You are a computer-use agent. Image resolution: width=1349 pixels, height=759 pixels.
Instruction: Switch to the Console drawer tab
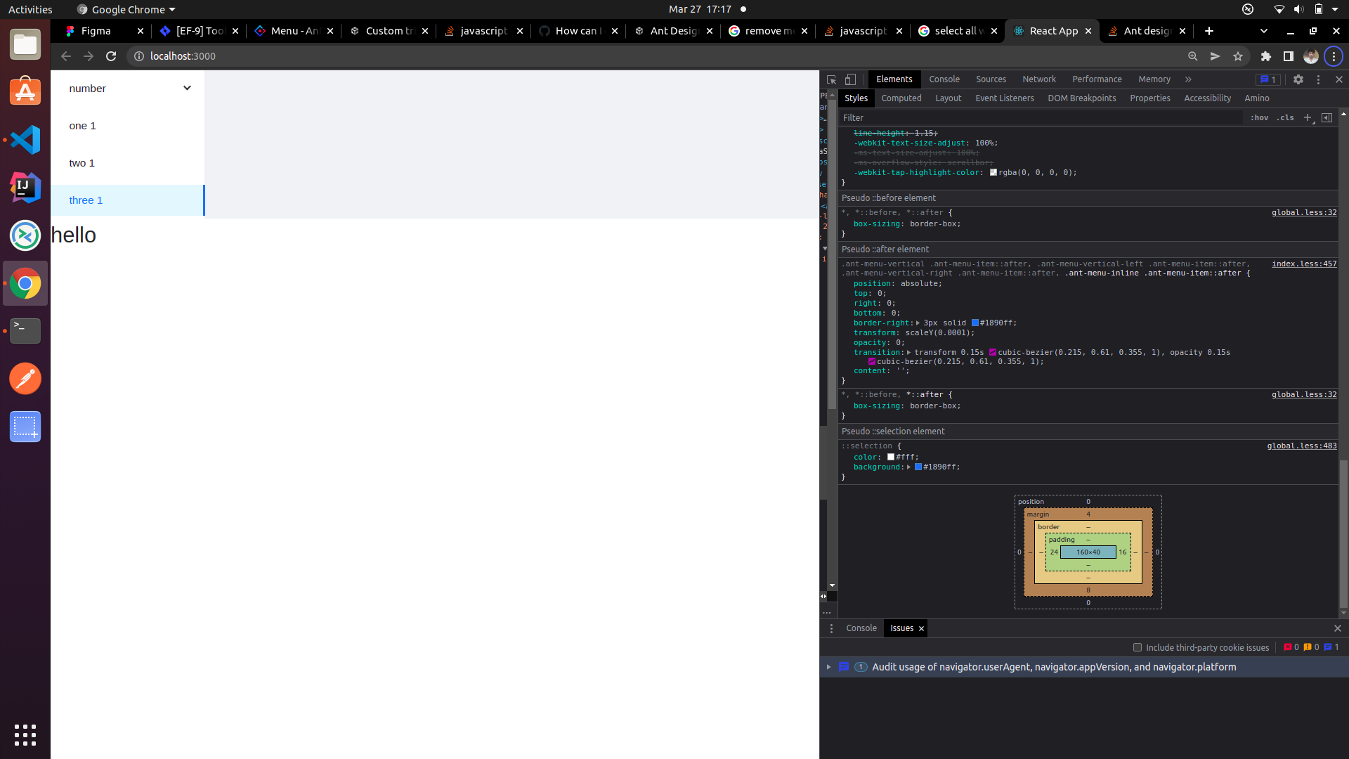pyautogui.click(x=861, y=628)
